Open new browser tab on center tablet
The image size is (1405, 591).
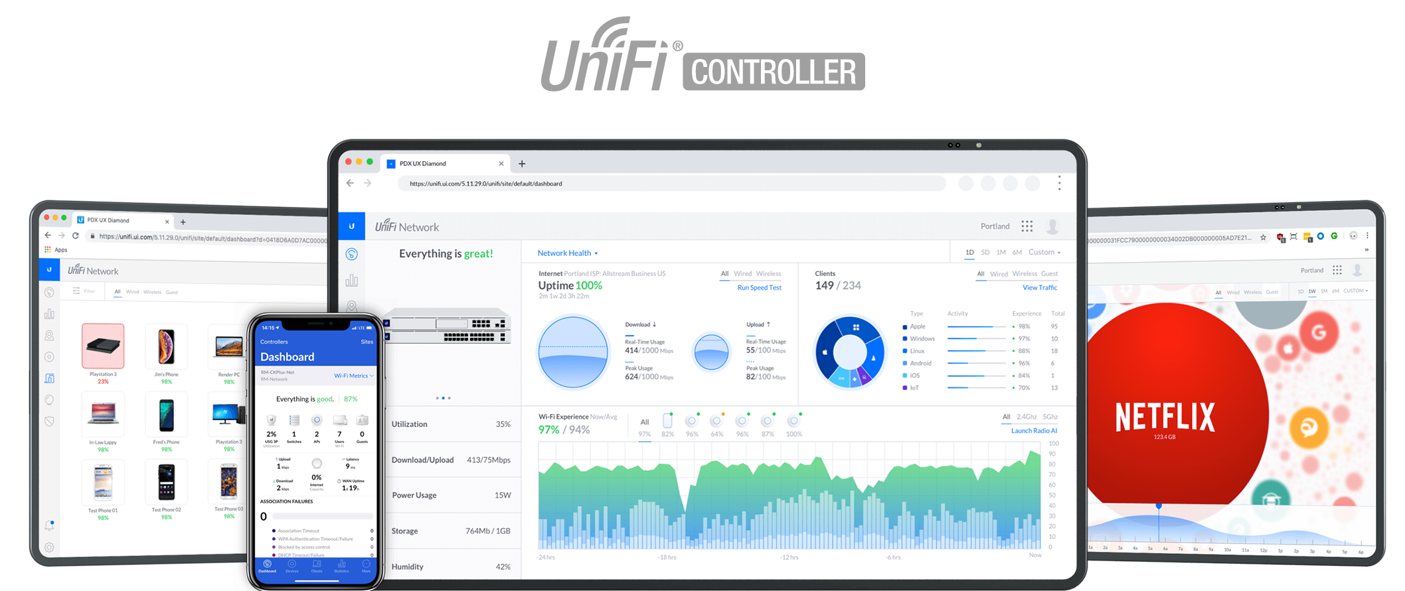[x=522, y=164]
